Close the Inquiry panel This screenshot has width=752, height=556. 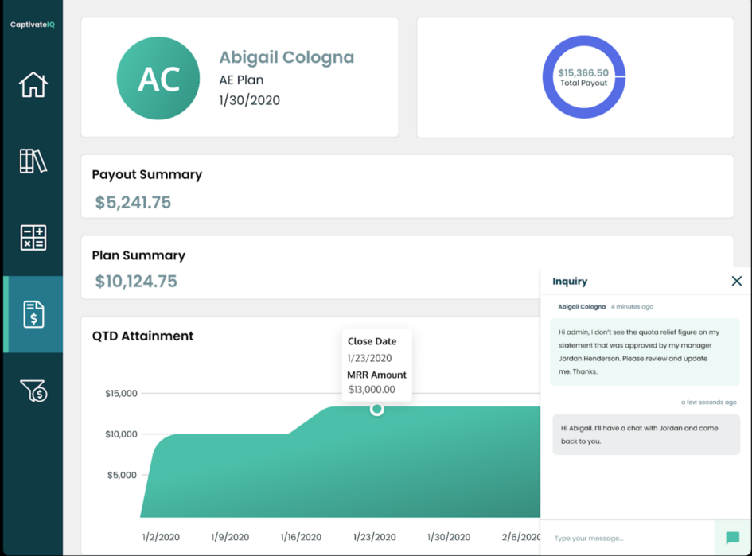(736, 281)
